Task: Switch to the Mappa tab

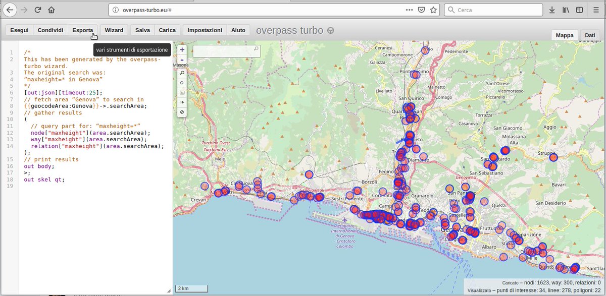Action: [x=565, y=35]
